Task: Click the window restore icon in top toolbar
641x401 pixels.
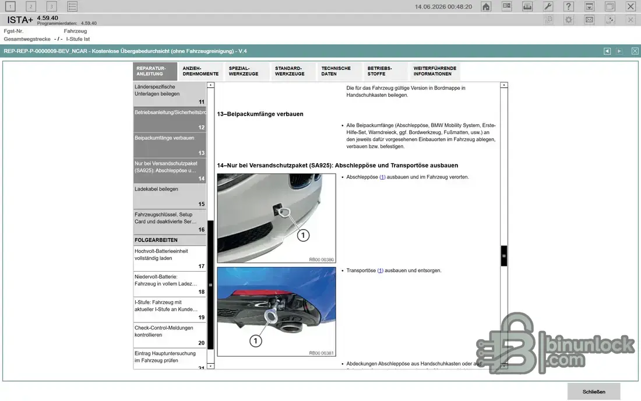Action: pyautogui.click(x=610, y=6)
